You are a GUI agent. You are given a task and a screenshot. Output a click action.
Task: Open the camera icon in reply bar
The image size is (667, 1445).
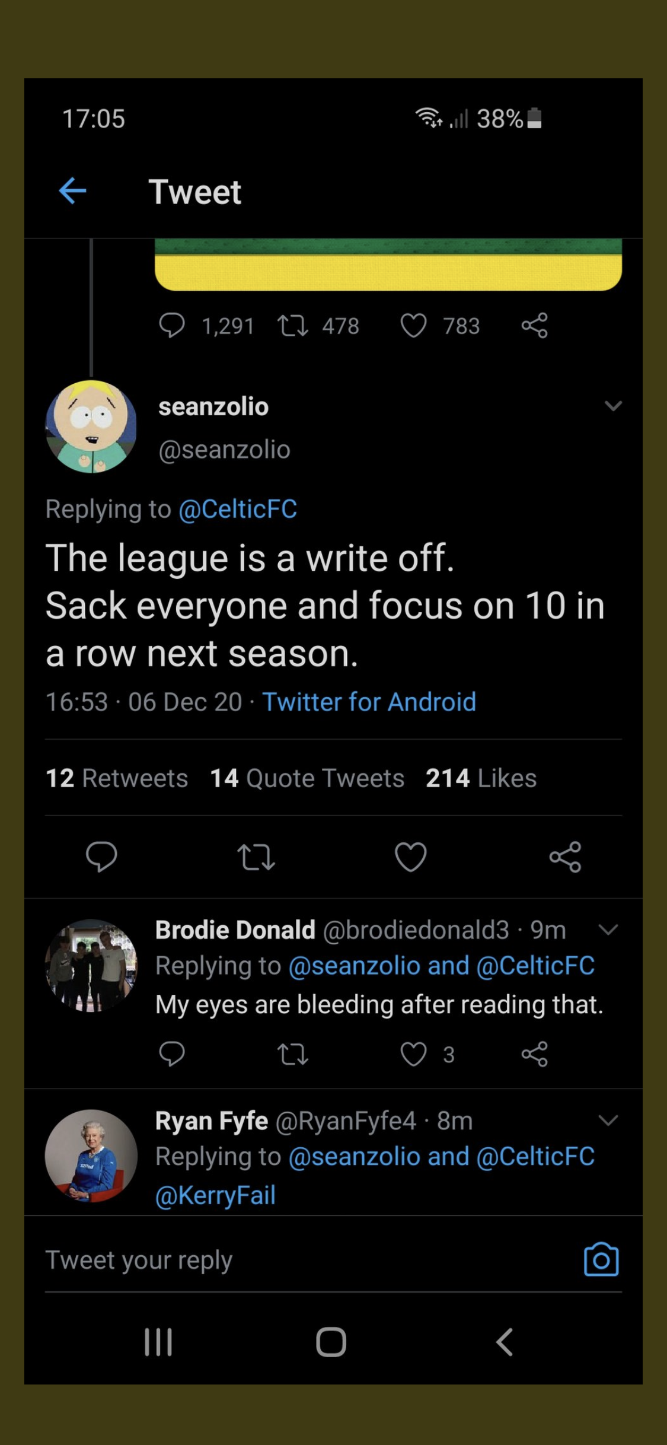(601, 1259)
